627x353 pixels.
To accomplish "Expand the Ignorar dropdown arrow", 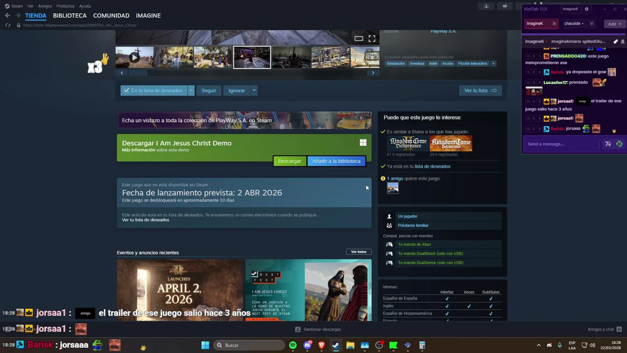I will pyautogui.click(x=254, y=90).
